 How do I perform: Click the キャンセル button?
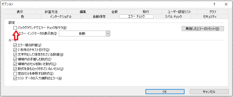click(209, 92)
